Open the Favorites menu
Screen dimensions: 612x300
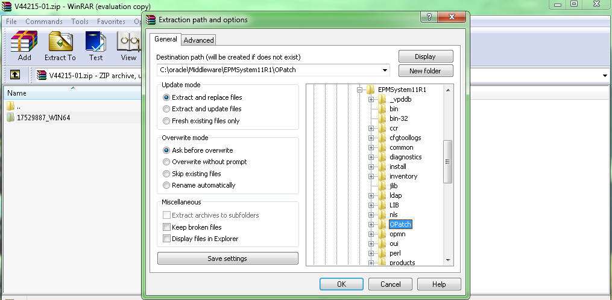coord(111,22)
